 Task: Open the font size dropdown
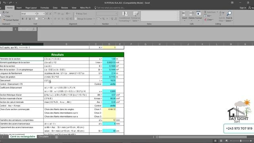pos(44,14)
